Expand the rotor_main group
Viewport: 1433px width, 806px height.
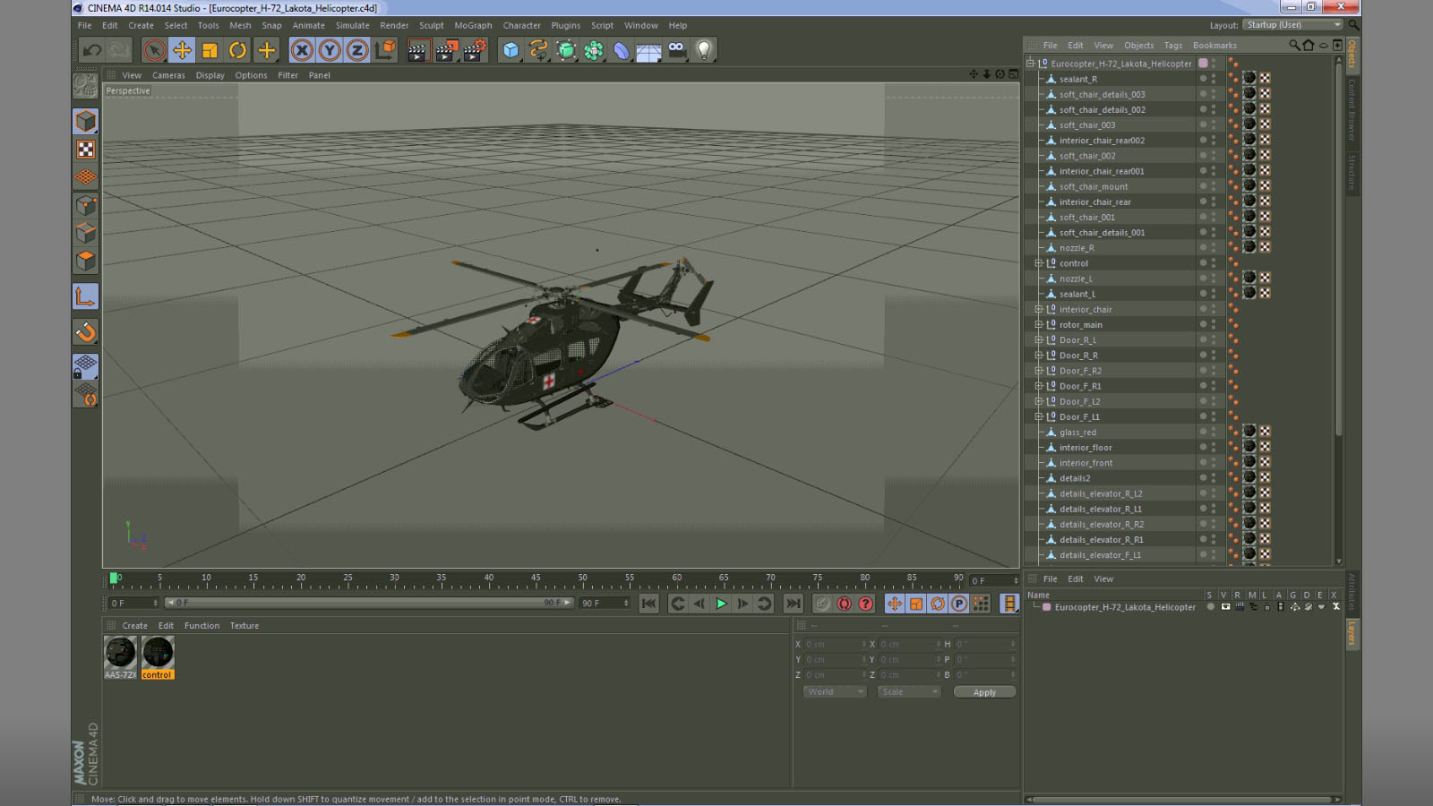click(x=1039, y=324)
